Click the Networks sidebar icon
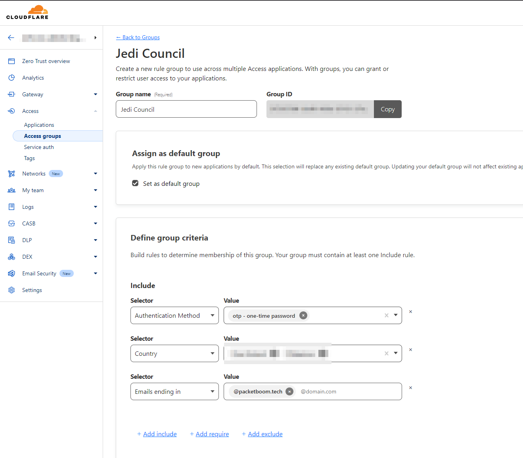This screenshot has height=458, width=523. pyautogui.click(x=11, y=174)
